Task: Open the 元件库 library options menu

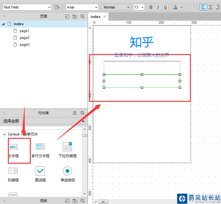Action: [75, 113]
